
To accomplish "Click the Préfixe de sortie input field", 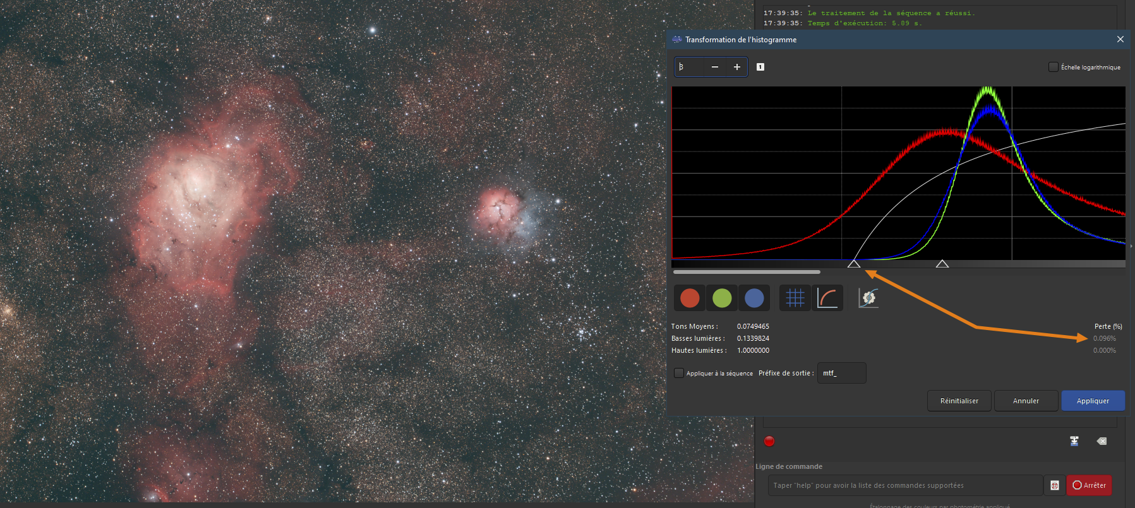I will coord(841,373).
